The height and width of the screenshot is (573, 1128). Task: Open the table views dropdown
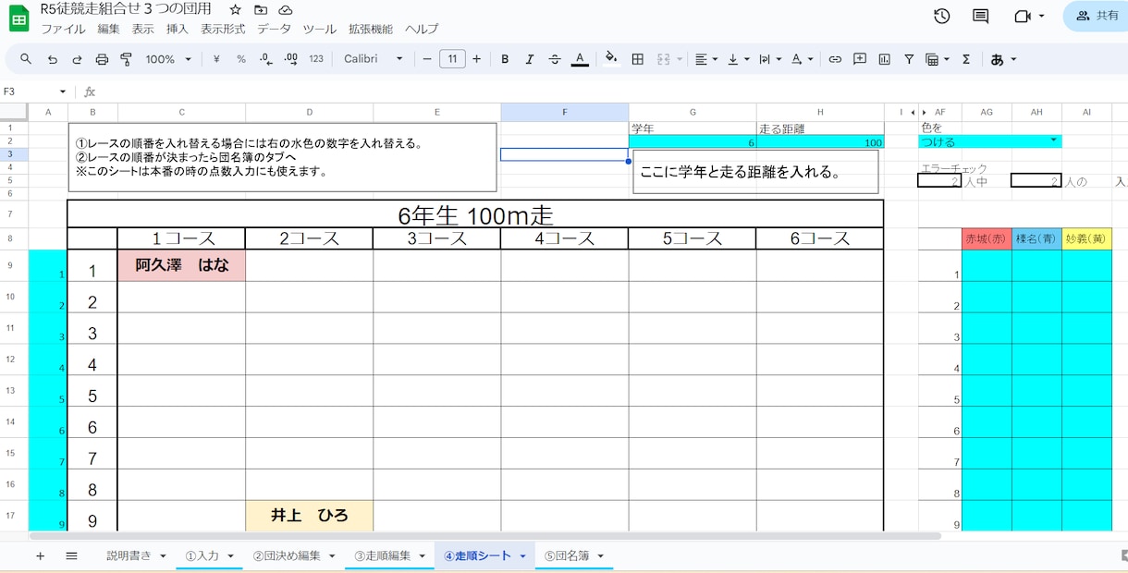(938, 59)
